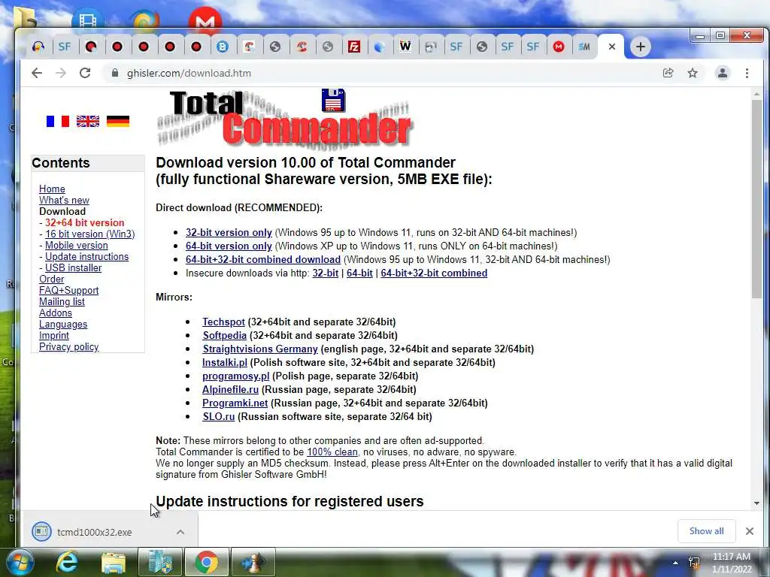
Task: Click the insecure http 32-bit link
Action: [325, 273]
